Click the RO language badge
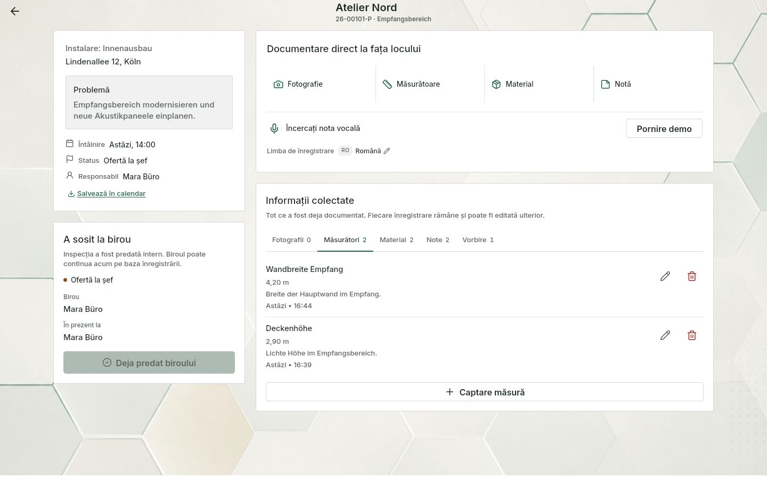The image size is (767, 479). 345,151
